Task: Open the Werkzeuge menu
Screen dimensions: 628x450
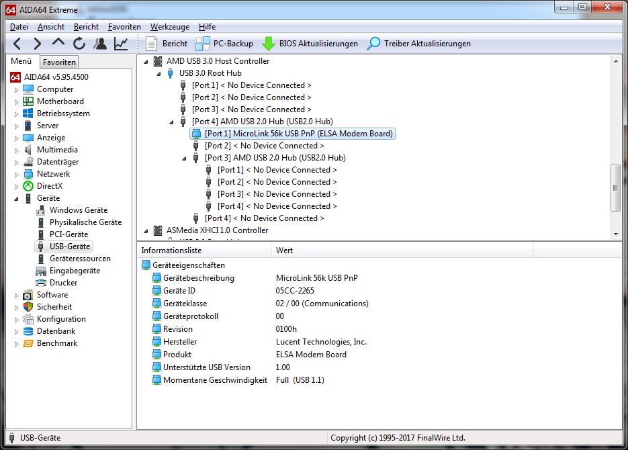Action: pyautogui.click(x=170, y=26)
